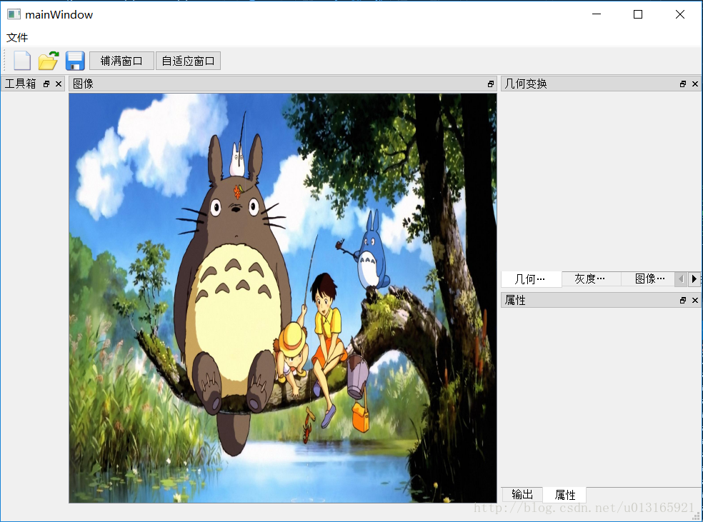The height and width of the screenshot is (522, 703).
Task: Click the toolbar drag handle
Action: 5,61
